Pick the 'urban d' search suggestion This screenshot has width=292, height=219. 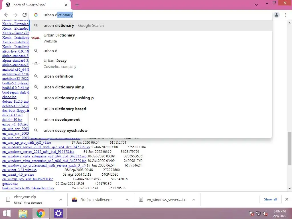tap(151, 51)
